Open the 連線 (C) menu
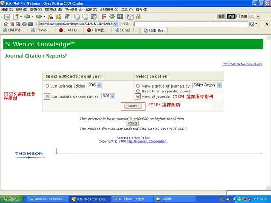Screen dimensions: 271x203 [7, 9]
